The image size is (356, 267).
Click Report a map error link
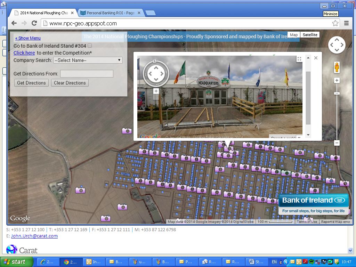[335, 221]
